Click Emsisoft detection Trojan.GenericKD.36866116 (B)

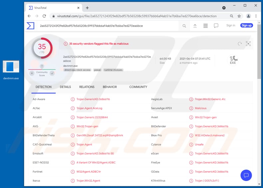tap(95, 154)
